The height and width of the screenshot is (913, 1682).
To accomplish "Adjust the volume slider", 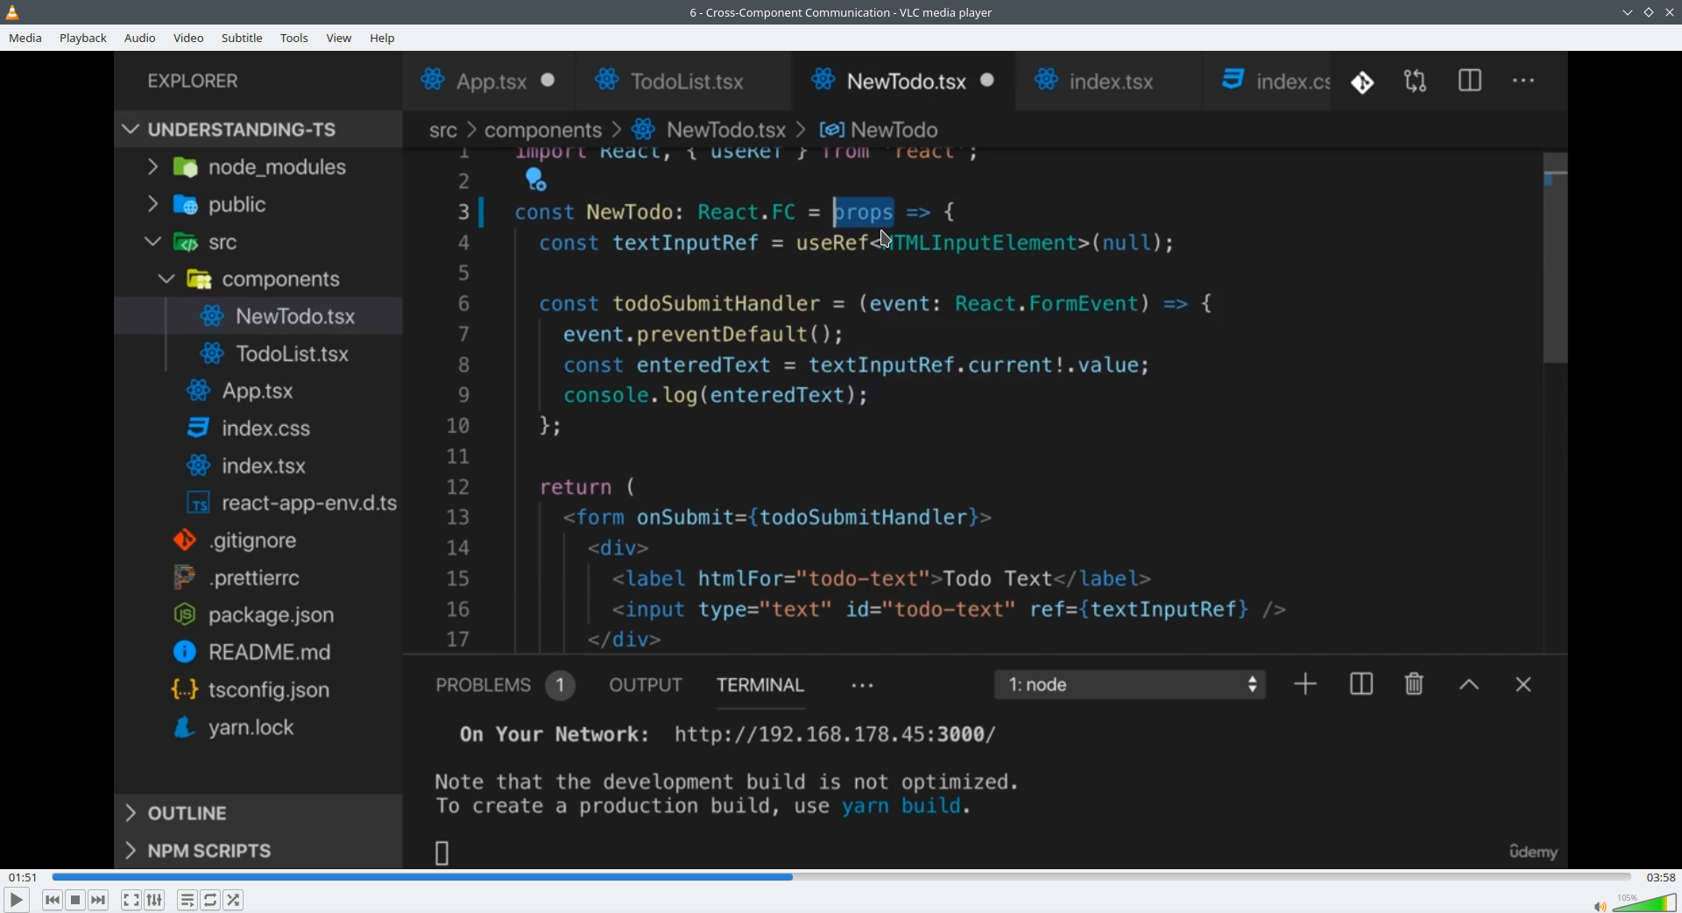I will (1644, 902).
